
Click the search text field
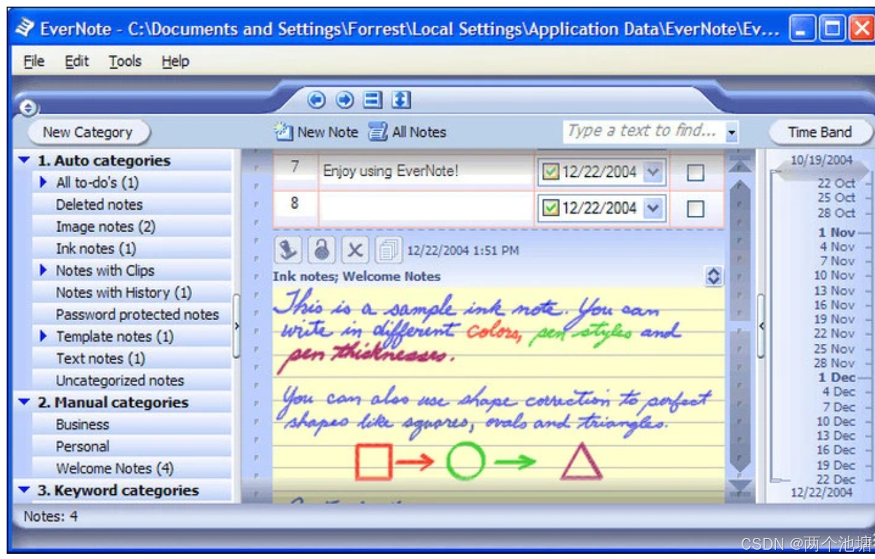[x=643, y=131]
